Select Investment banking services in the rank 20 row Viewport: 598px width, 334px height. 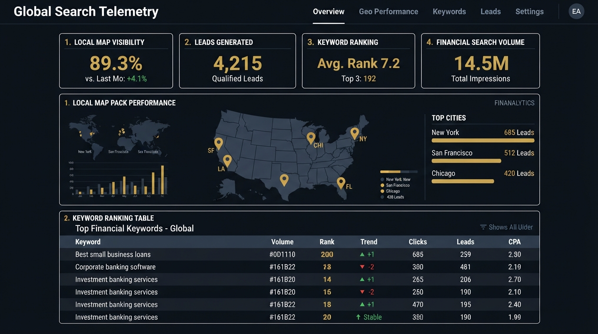click(x=116, y=317)
